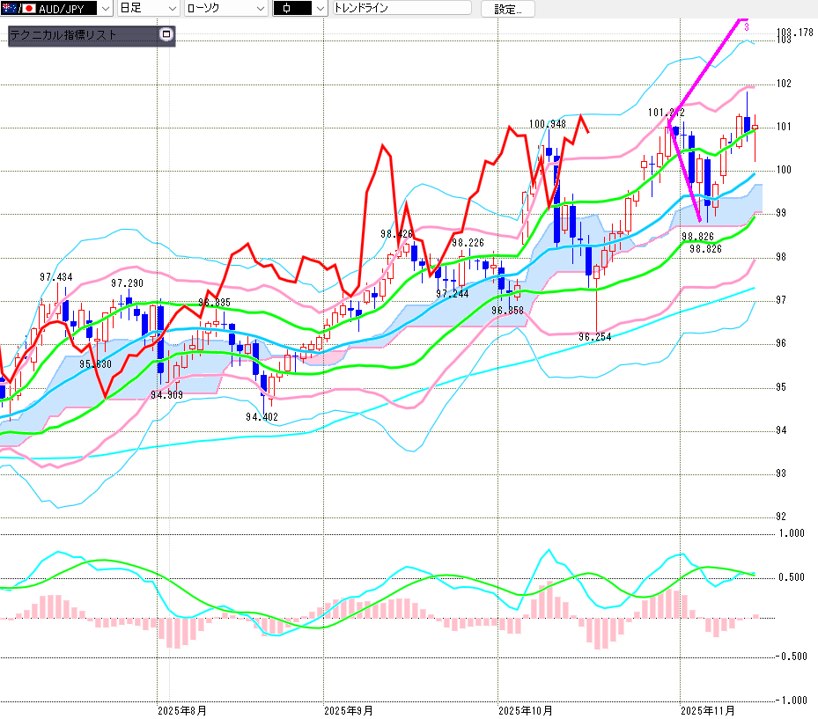Click the 101.212 peak price label
818x719 pixels.
pos(666,113)
